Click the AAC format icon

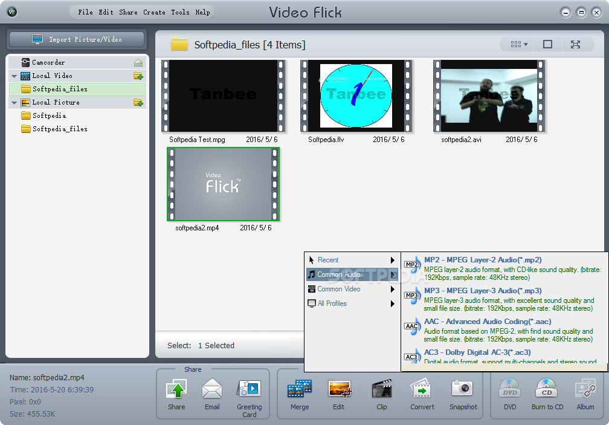coord(413,326)
